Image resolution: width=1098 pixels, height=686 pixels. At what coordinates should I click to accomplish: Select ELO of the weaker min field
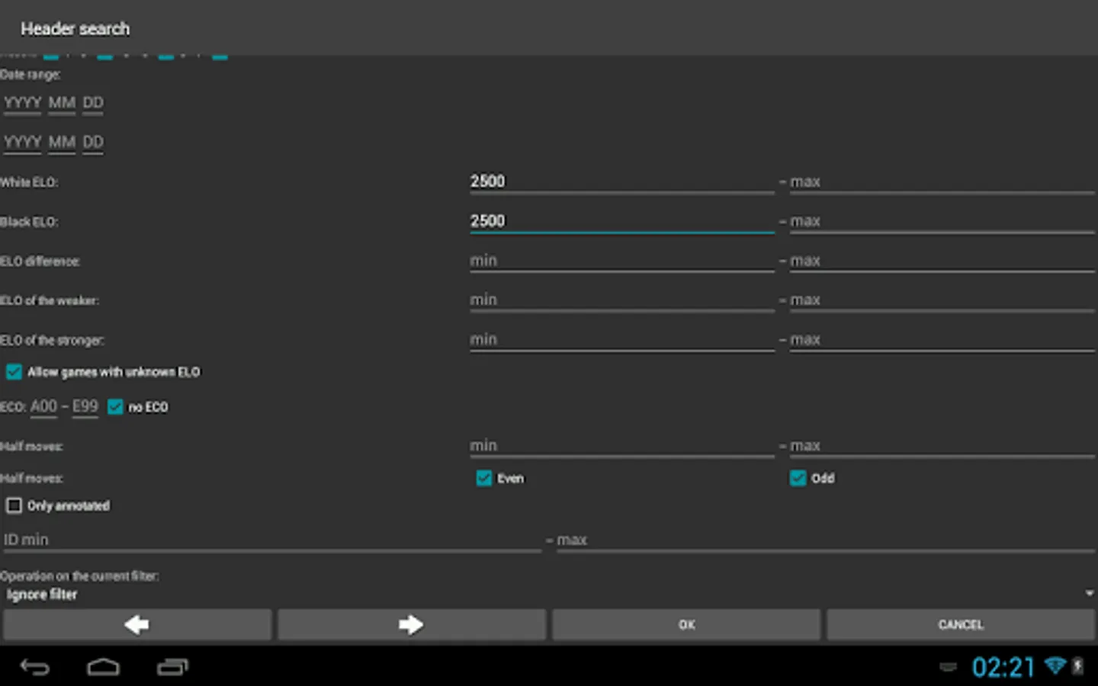(621, 300)
